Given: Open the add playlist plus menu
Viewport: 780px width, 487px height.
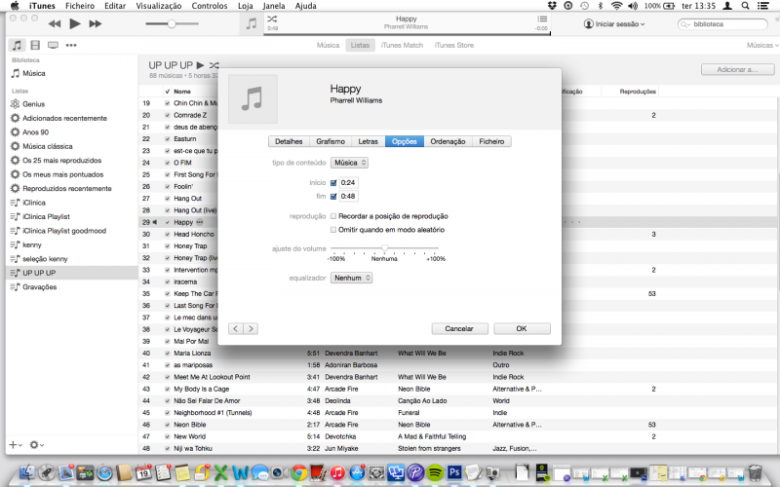Looking at the screenshot, I should click(16, 445).
